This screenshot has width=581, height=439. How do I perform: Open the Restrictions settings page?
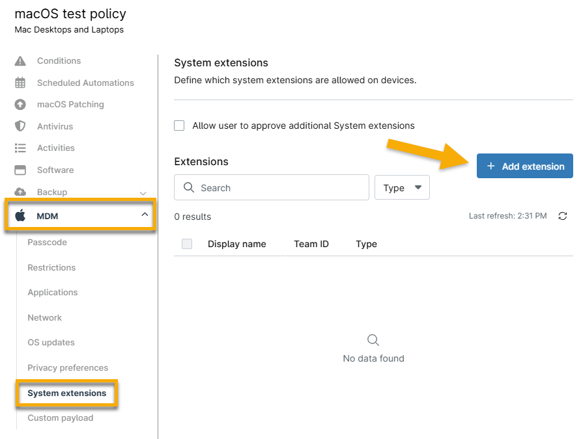(x=51, y=268)
